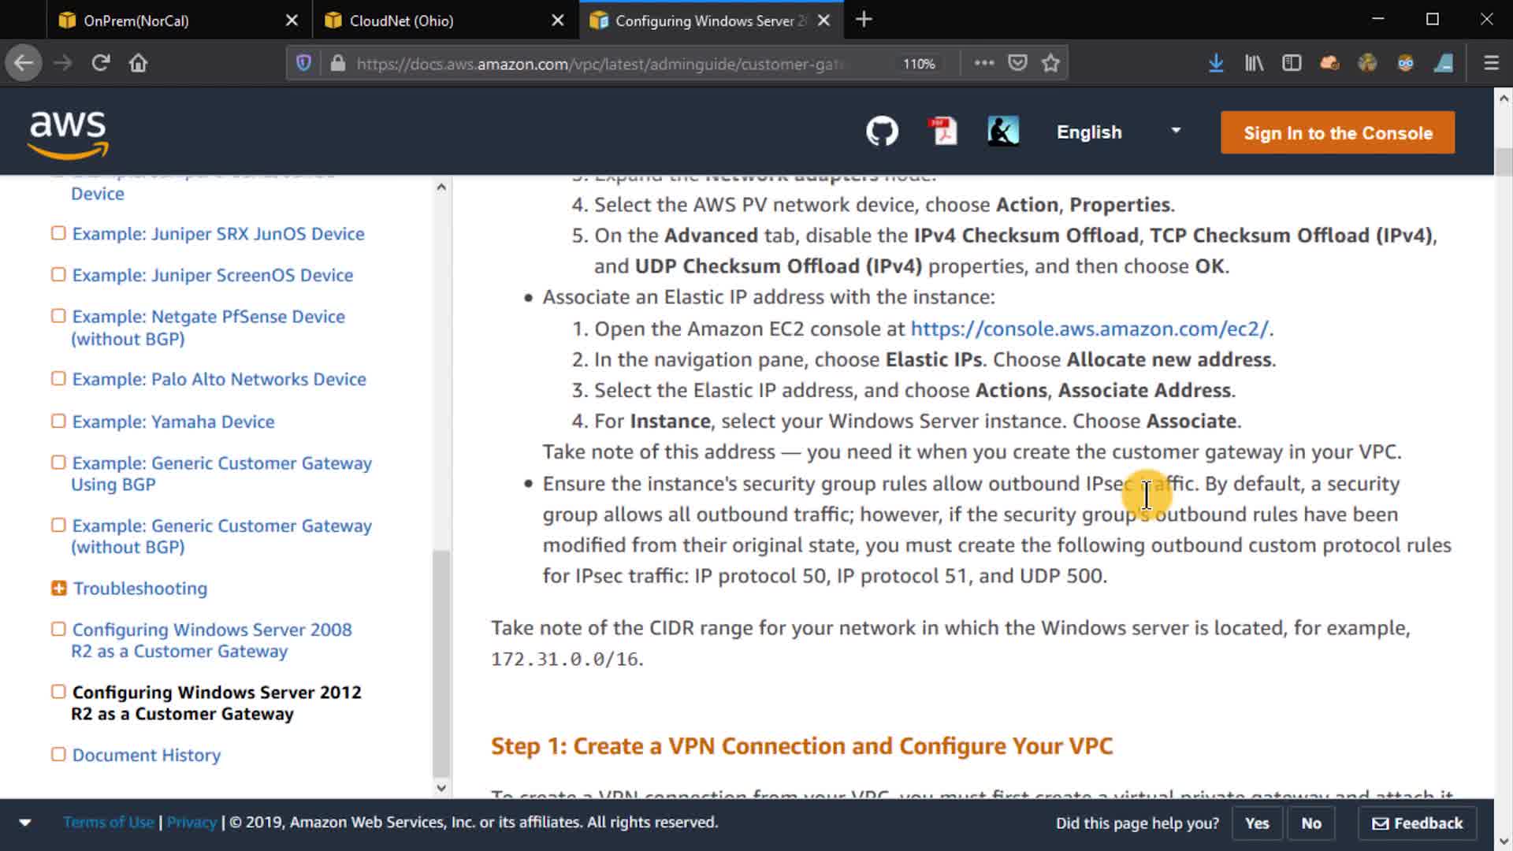Go to browser home page

point(138,63)
